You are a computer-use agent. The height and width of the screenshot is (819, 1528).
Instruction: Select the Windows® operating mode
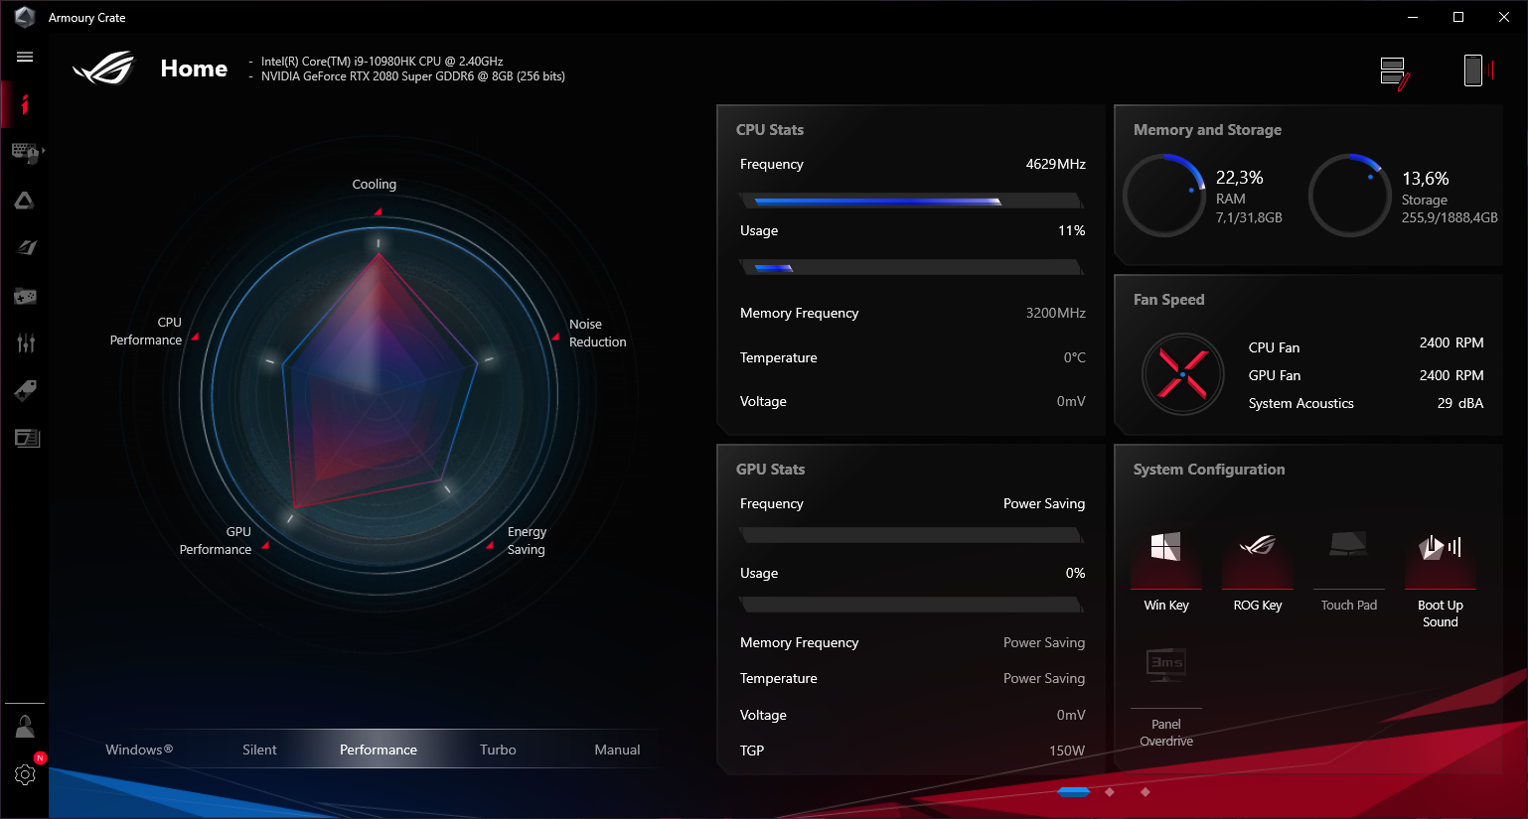pos(139,750)
